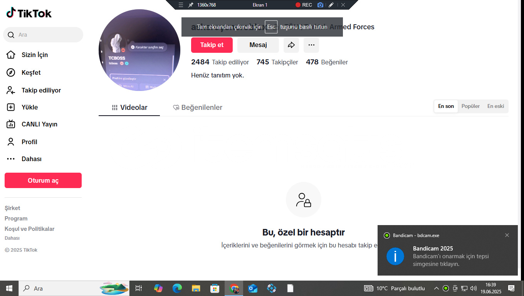Open the clock showing 16:39

[x=490, y=288]
